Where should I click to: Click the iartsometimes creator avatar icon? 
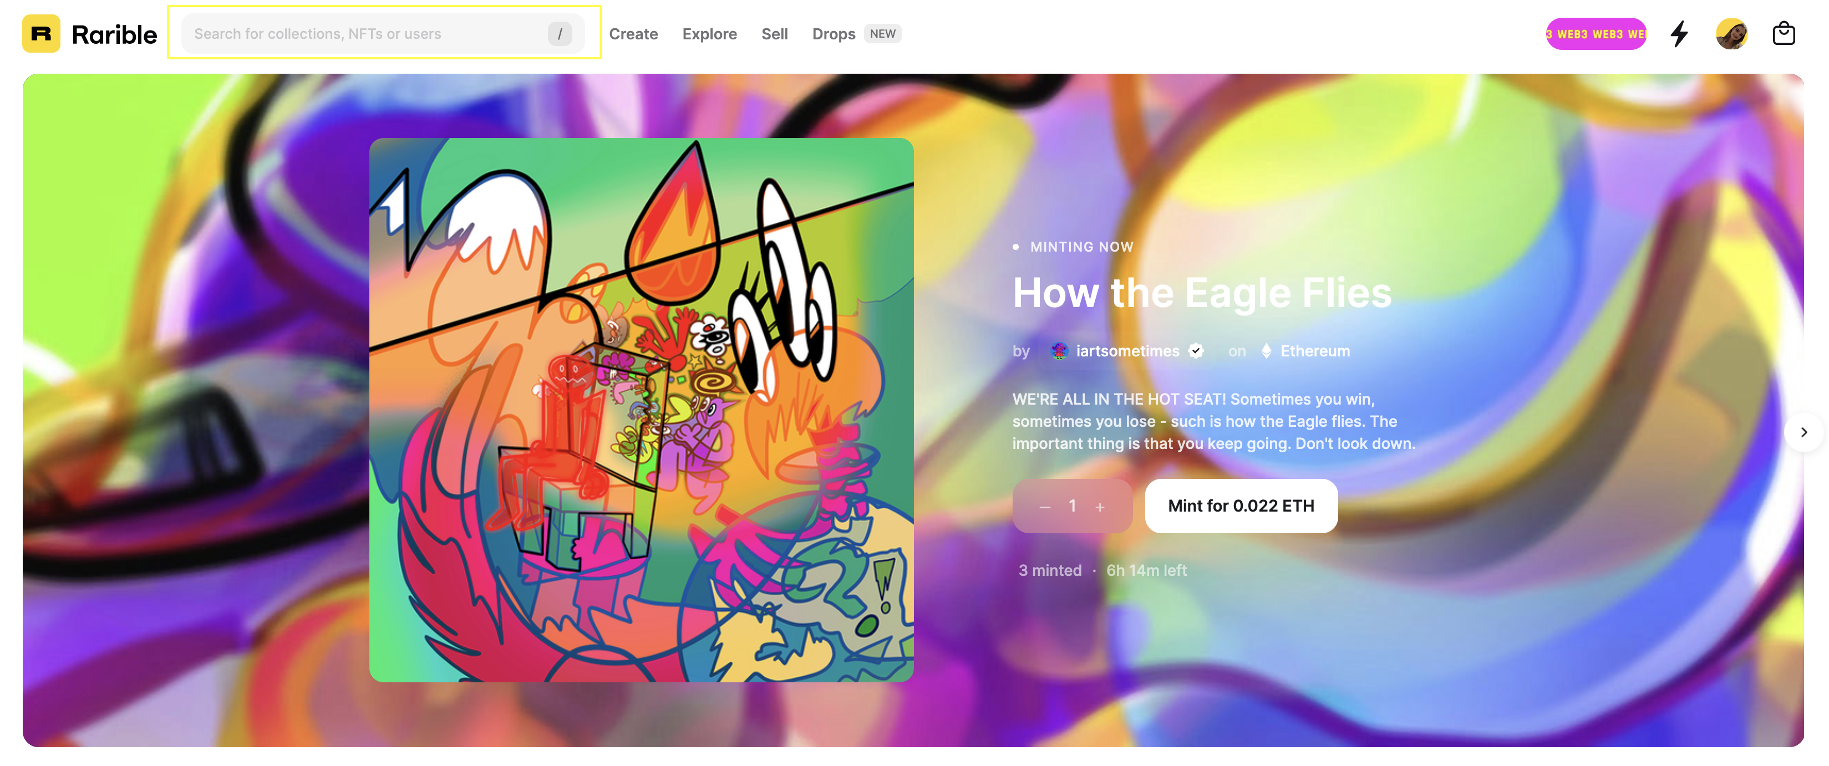click(1059, 351)
